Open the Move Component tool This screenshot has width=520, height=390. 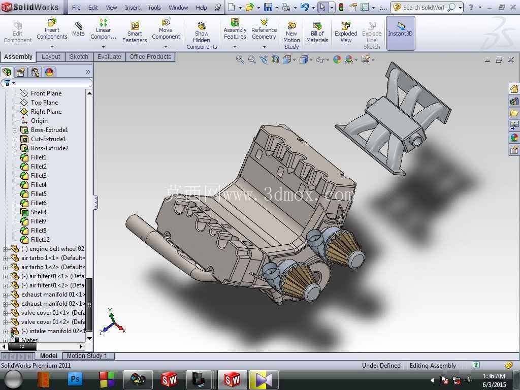166,29
